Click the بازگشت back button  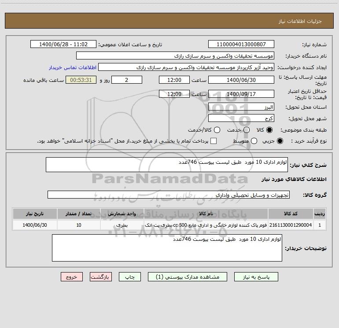(x=101, y=277)
